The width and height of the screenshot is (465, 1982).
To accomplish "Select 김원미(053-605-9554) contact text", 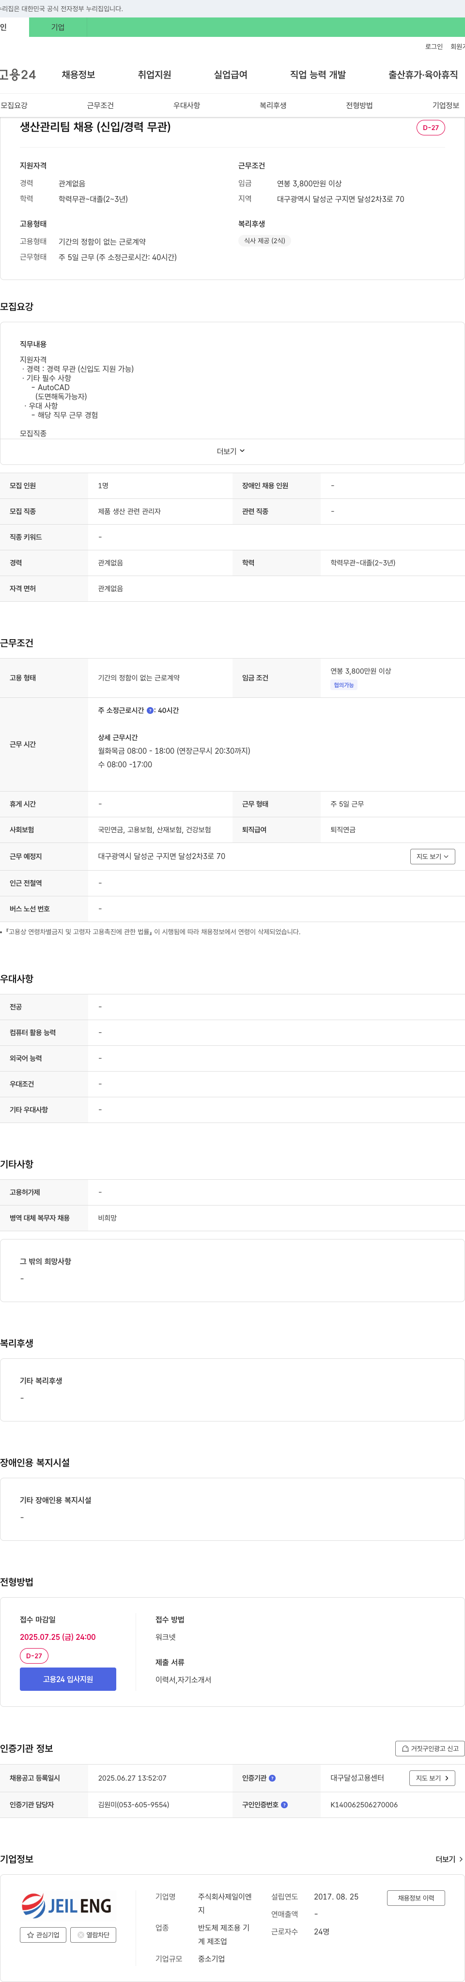I will (134, 1804).
